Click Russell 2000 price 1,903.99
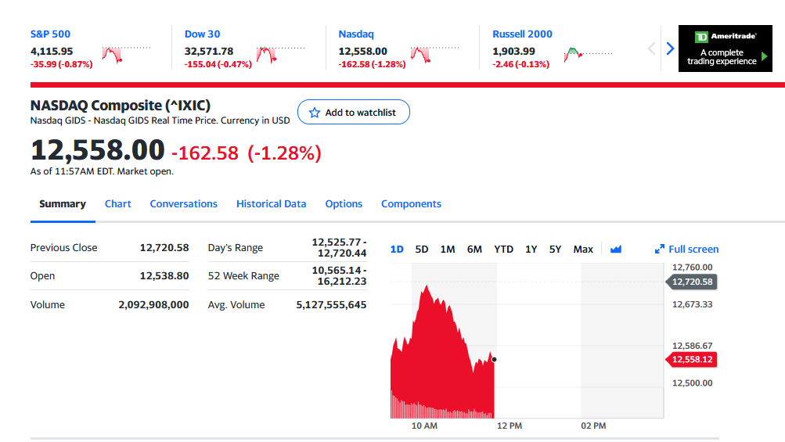 pyautogui.click(x=513, y=51)
